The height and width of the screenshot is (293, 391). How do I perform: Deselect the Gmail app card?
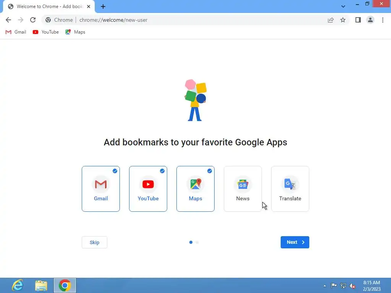(x=101, y=189)
